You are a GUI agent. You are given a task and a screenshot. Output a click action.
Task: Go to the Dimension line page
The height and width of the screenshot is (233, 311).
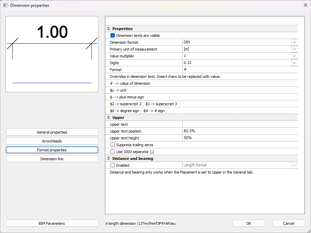(x=52, y=159)
